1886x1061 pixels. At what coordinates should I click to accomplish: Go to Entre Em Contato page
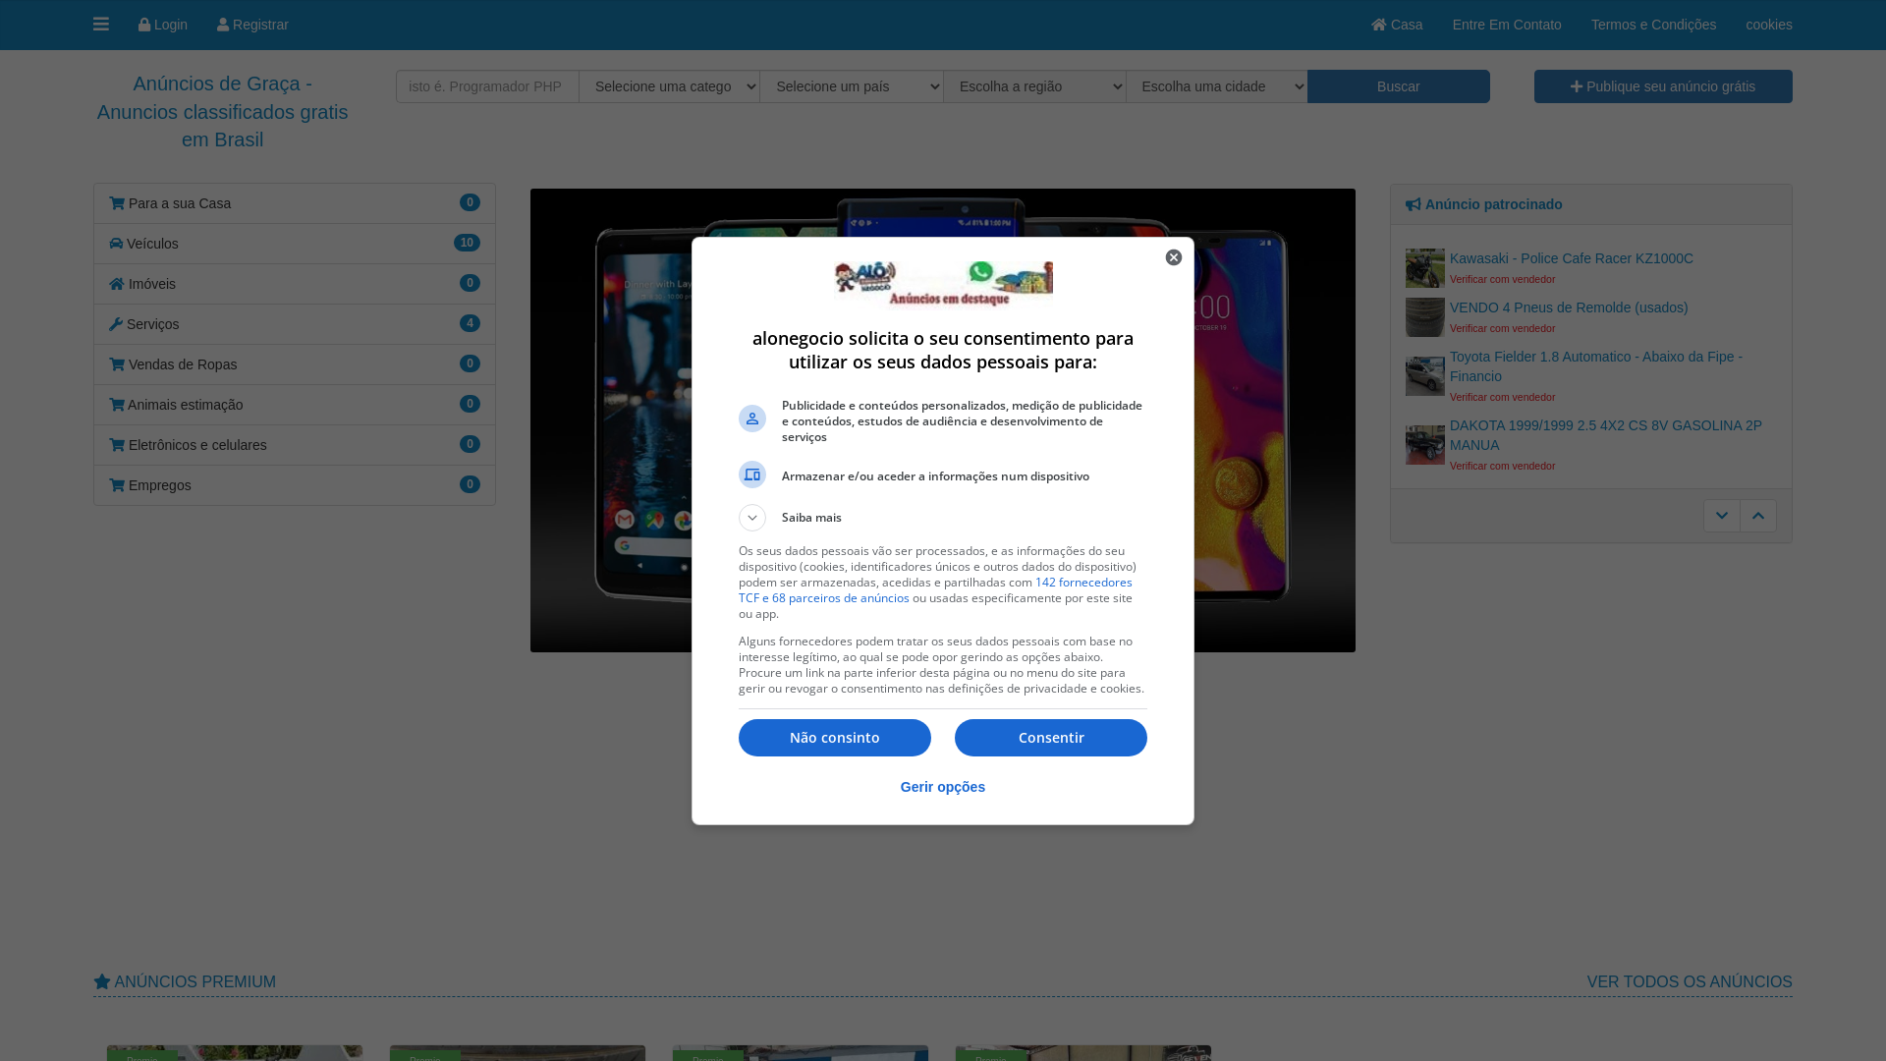point(1507,25)
